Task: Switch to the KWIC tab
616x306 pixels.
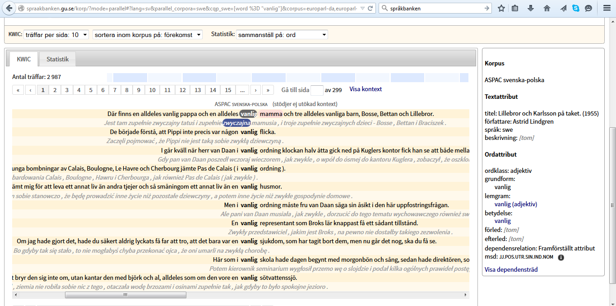Action: (x=24, y=59)
